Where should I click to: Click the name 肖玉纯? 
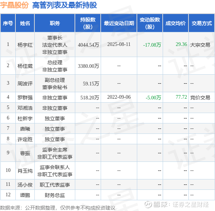tap(25, 171)
